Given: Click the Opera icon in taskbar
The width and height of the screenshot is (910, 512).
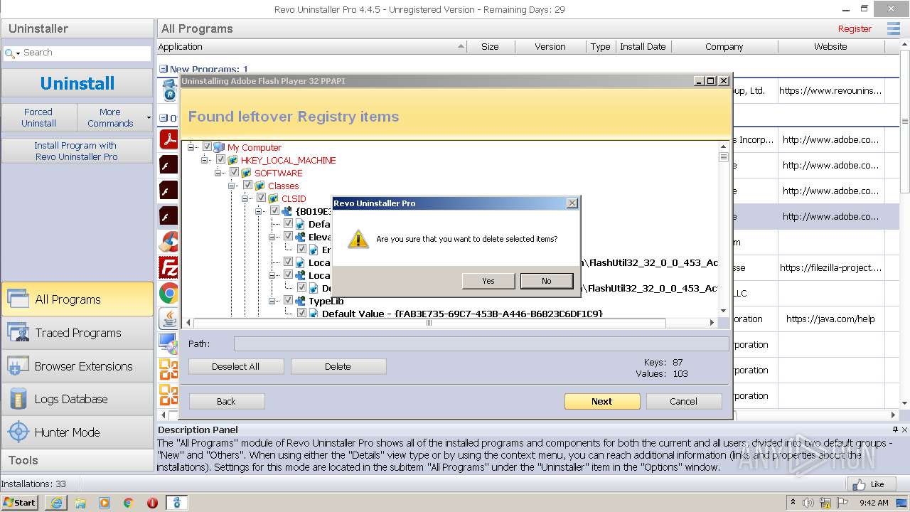Looking at the screenshot, I should tap(152, 503).
